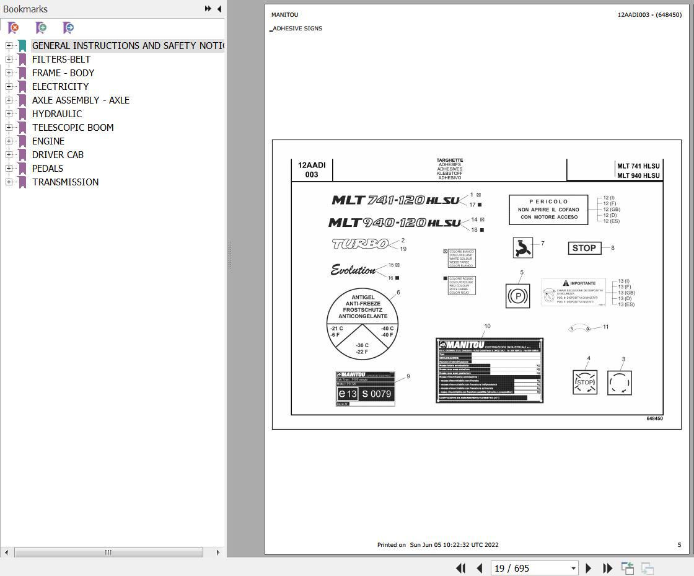Screen dimensions: 694x576
Task: Open the ELECTRICITY bookmark
Action: point(60,86)
